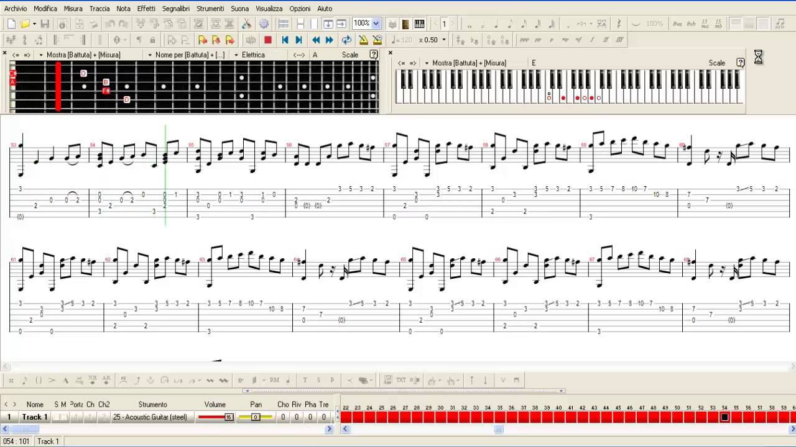The height and width of the screenshot is (447, 796).
Task: Open the Visualizza menu
Action: pos(269,9)
